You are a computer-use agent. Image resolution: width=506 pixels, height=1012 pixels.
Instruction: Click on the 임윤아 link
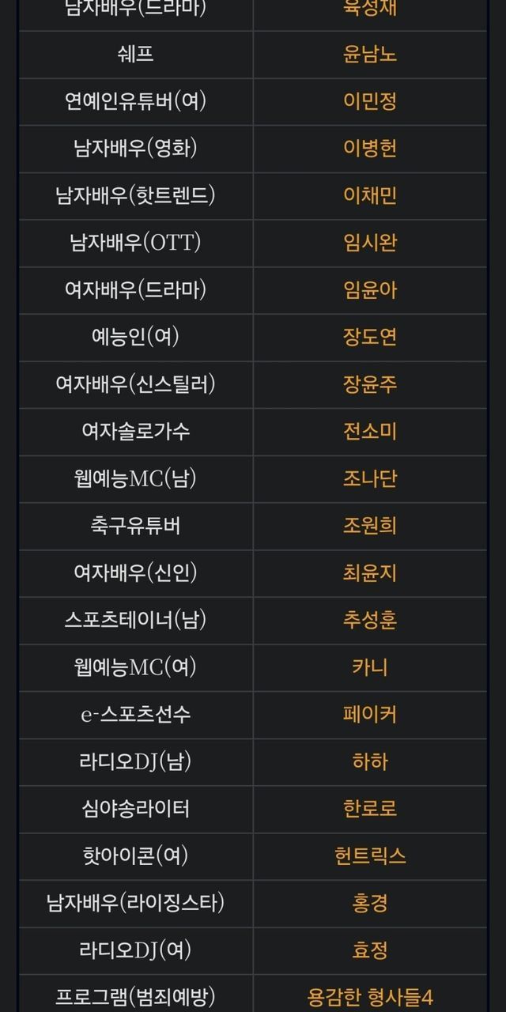370,290
